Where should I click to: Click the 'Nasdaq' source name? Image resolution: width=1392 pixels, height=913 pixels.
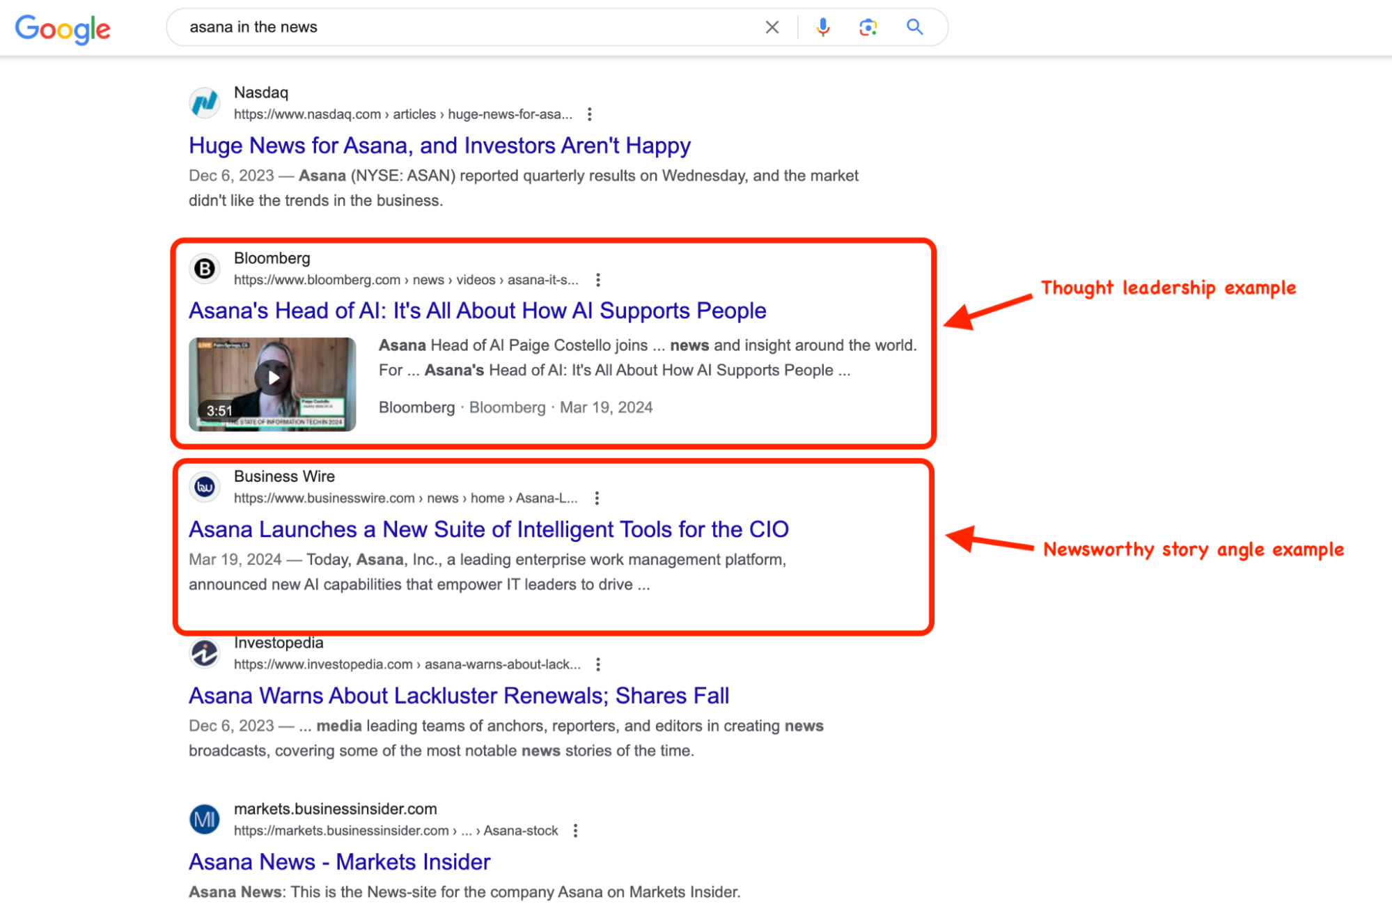point(261,93)
